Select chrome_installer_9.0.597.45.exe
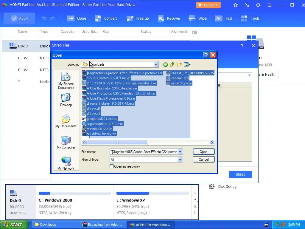Image resolution: width=305 pixels, height=229 pixels. [108, 103]
